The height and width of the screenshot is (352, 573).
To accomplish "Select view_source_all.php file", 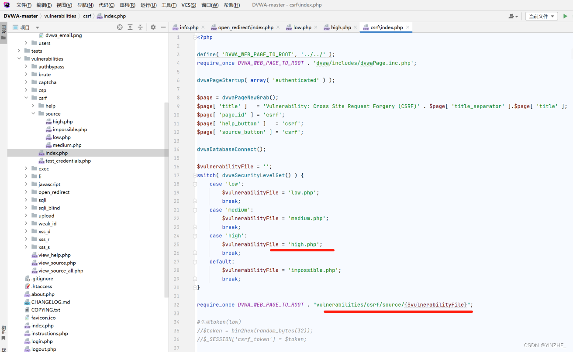I will 57,271.
